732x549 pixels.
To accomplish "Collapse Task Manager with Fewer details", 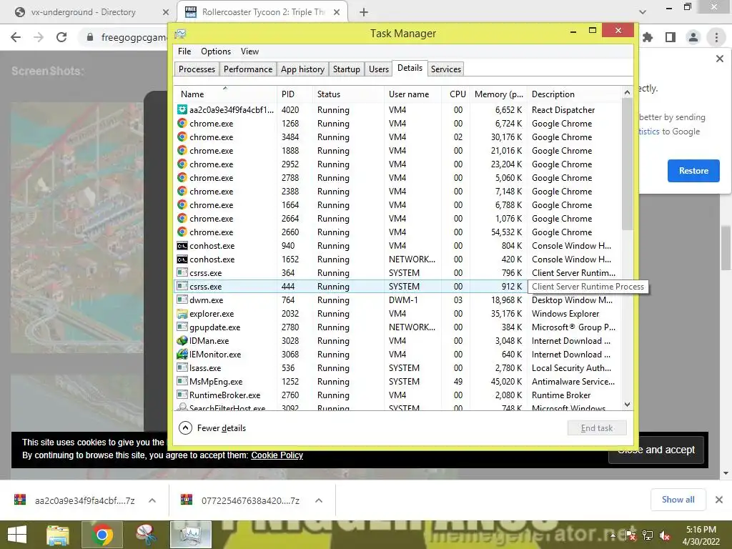I will pyautogui.click(x=212, y=428).
